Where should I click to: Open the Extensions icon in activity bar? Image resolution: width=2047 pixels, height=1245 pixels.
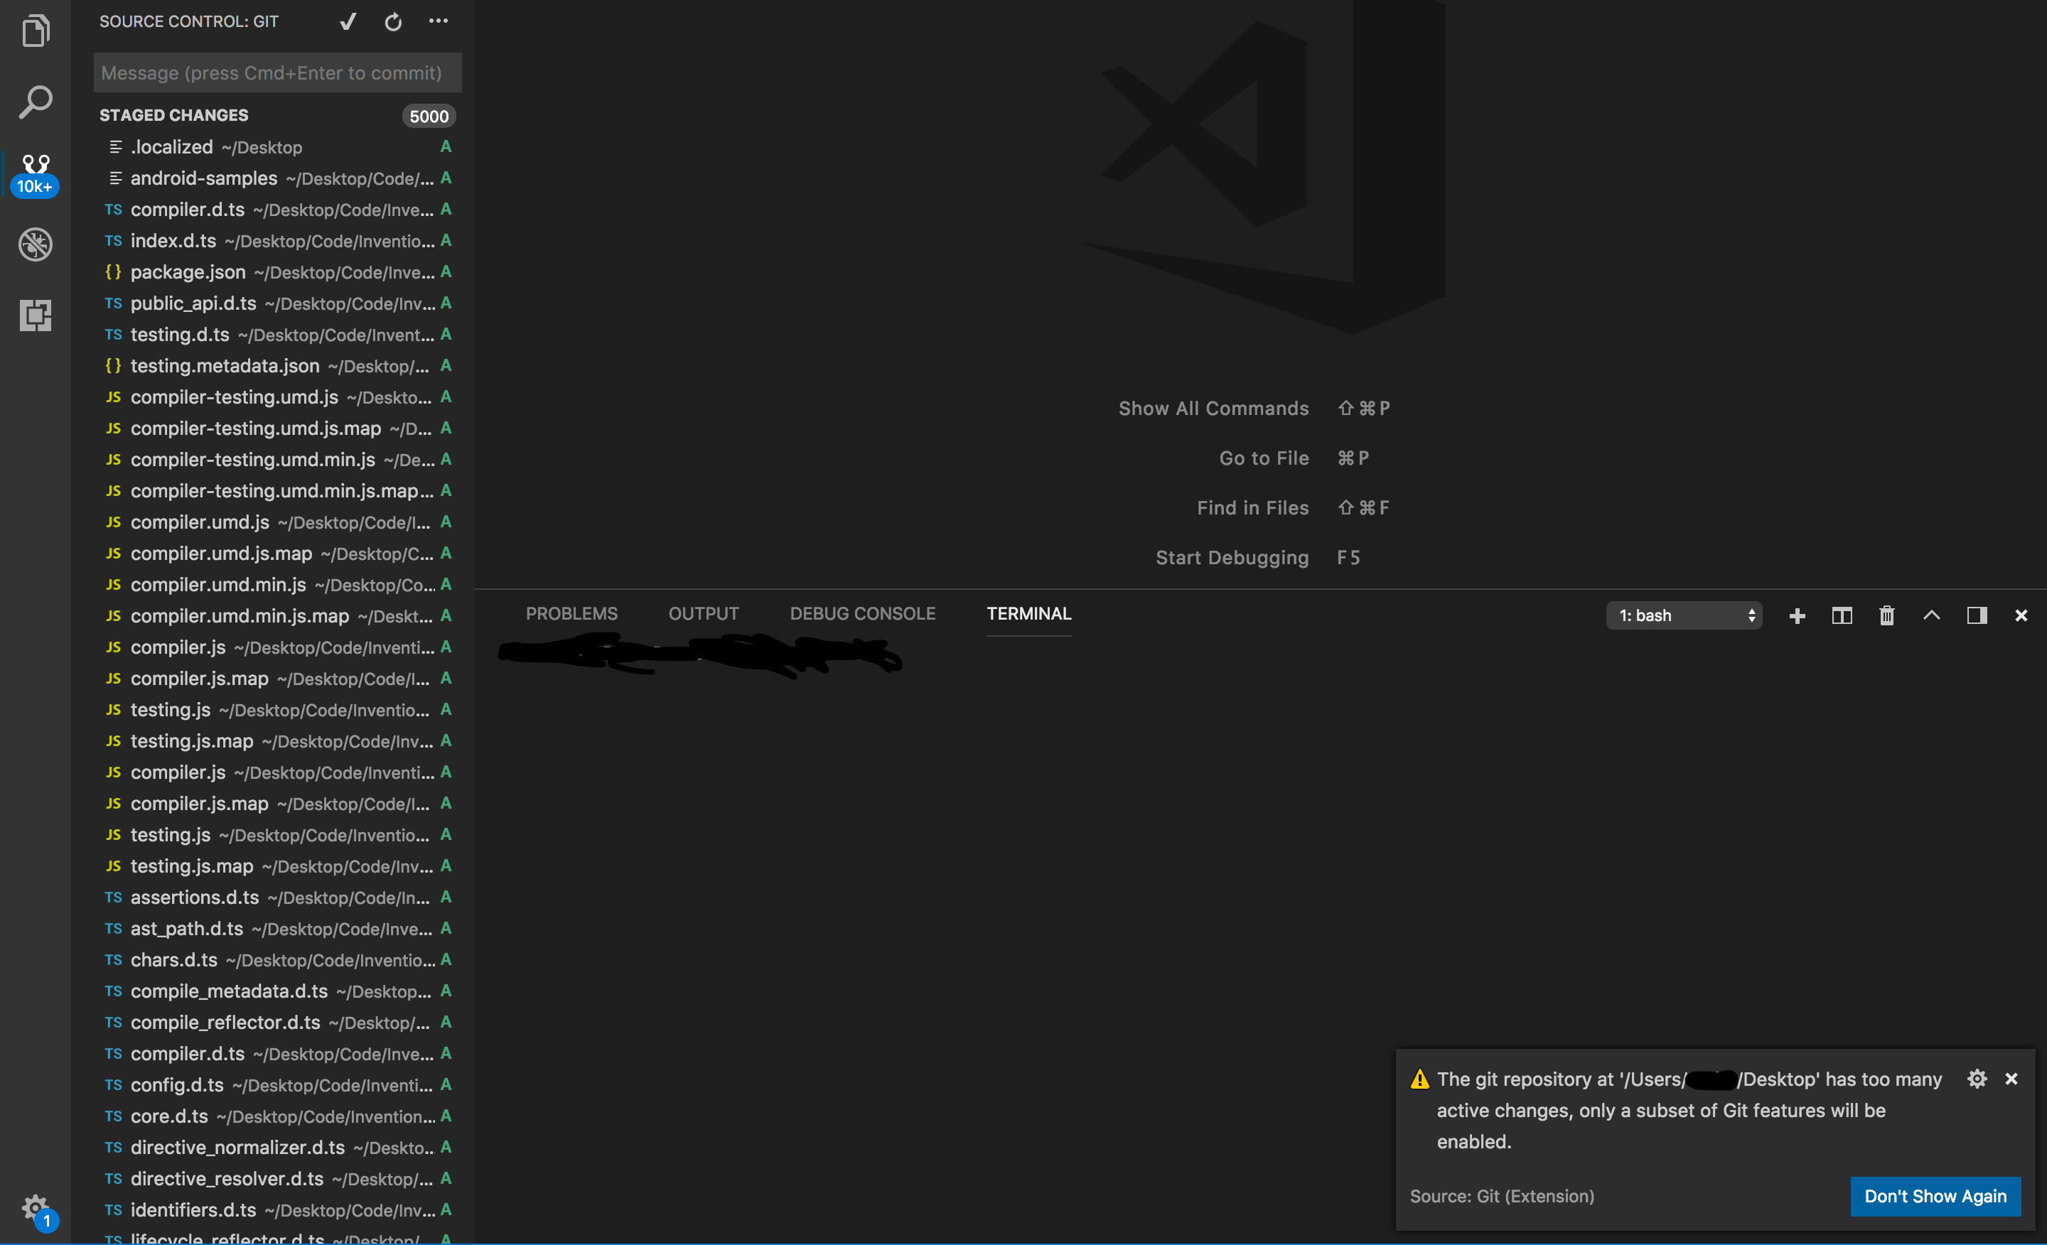point(36,316)
